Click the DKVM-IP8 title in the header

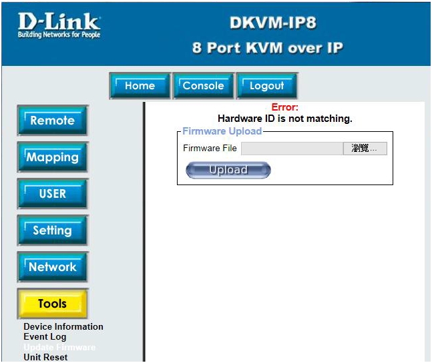click(x=272, y=23)
